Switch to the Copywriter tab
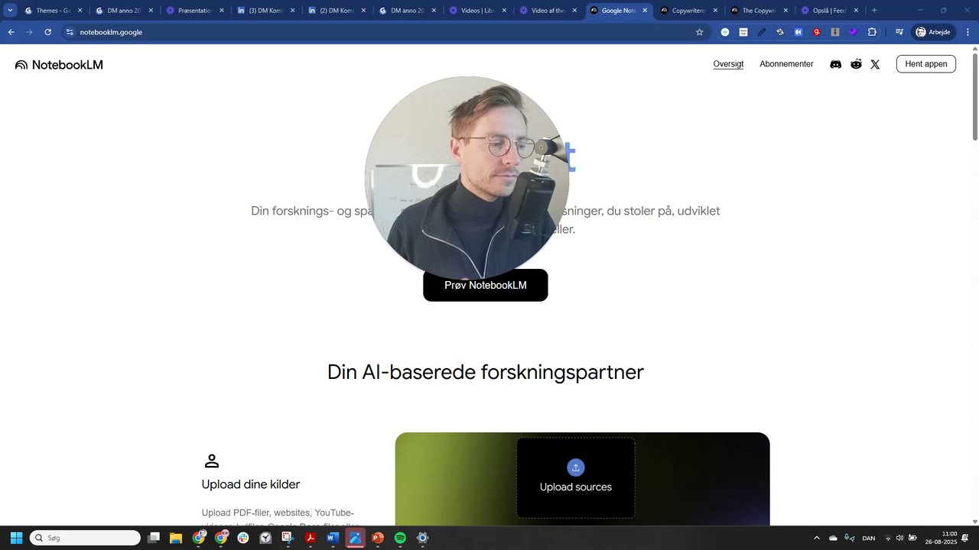The height and width of the screenshot is (550, 979). point(691,11)
